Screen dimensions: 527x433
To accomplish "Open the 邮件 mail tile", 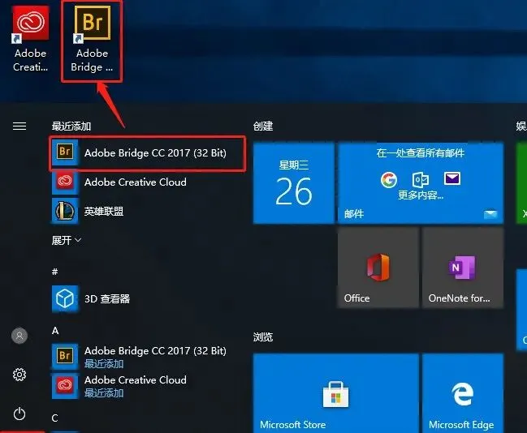I will (x=421, y=183).
